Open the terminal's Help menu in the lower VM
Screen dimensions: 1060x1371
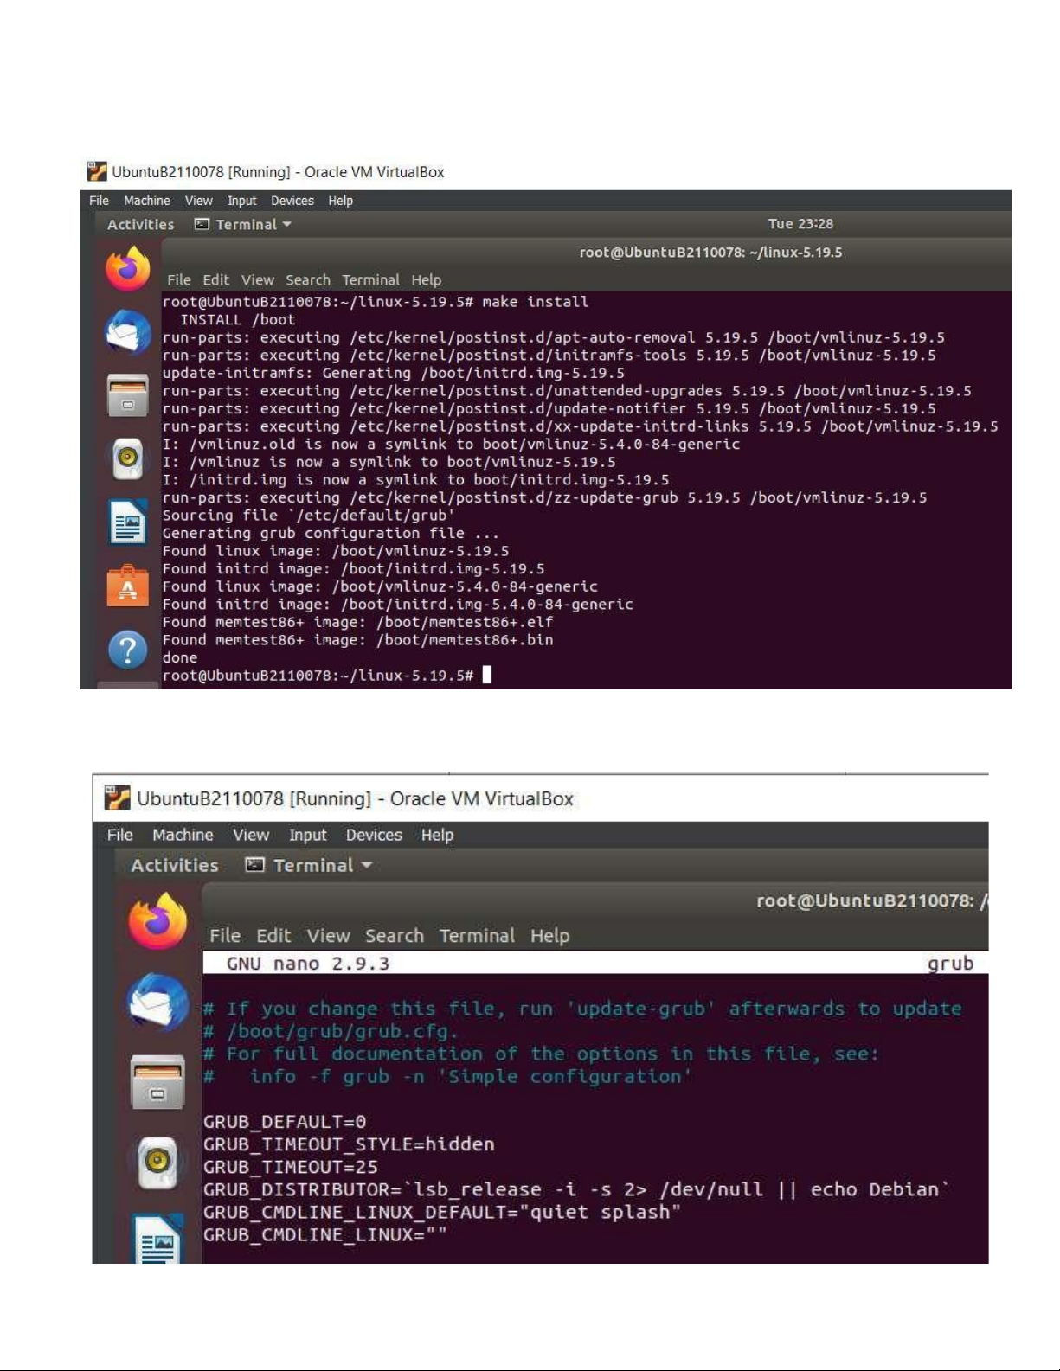[x=550, y=936]
